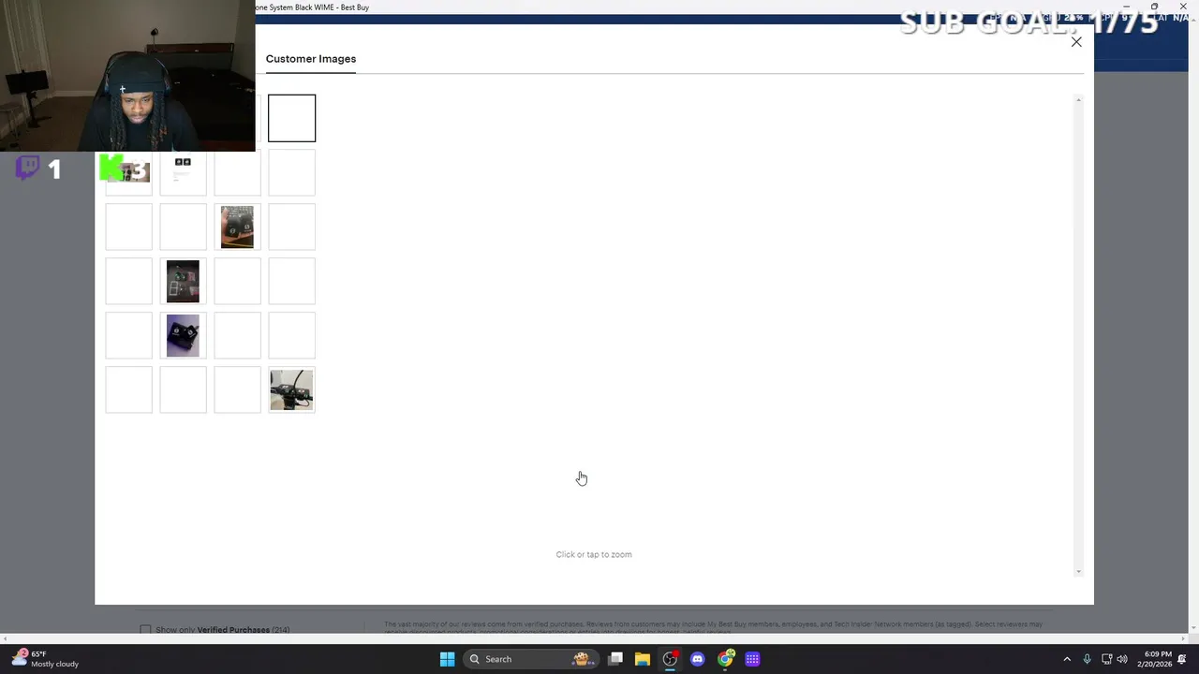This screenshot has width=1199, height=674.
Task: Click the 'Customer Images' heading
Action: click(311, 59)
